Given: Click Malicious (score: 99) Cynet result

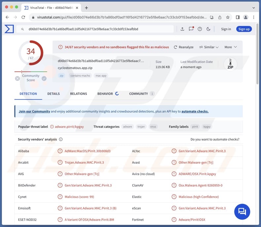Looking at the screenshot, I should [79, 197].
